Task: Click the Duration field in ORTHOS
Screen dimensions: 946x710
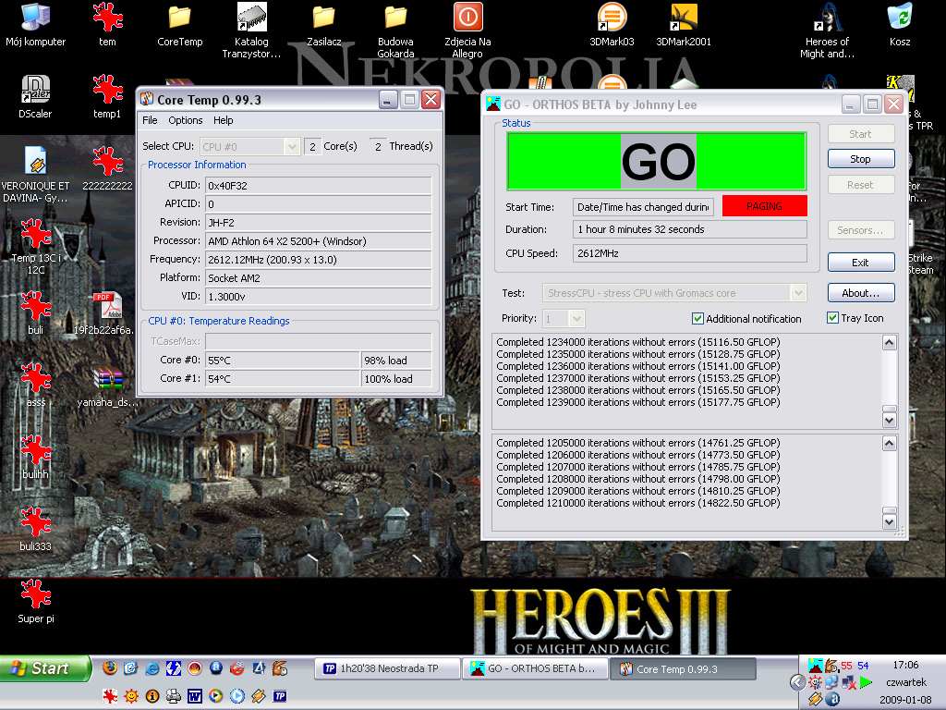Action: point(689,229)
